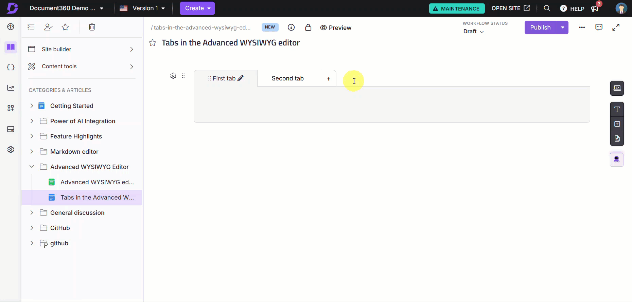Click the MAINTENANCE banner button
632x302 pixels.
point(457,8)
